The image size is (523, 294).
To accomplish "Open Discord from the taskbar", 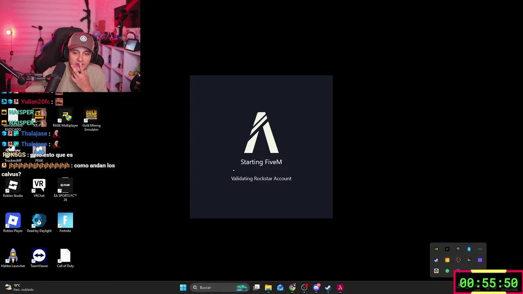I will point(316,287).
